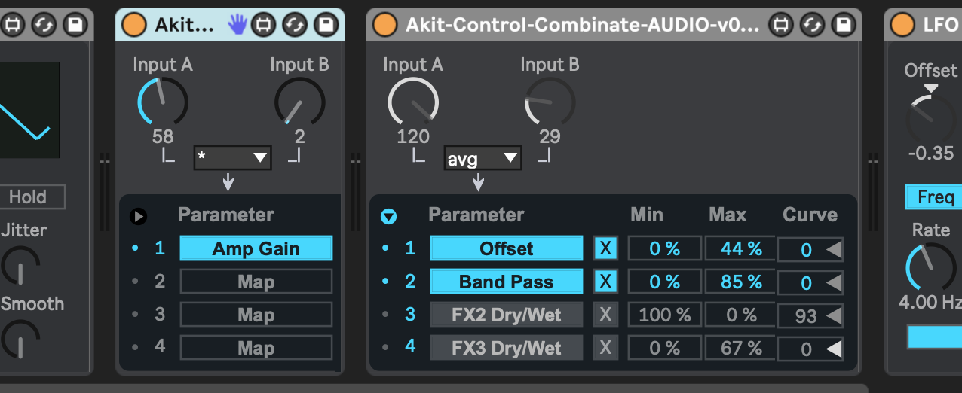Screen dimensions: 962x393
Task: Collapse the parameter list with blue triangle
Action: point(388,217)
